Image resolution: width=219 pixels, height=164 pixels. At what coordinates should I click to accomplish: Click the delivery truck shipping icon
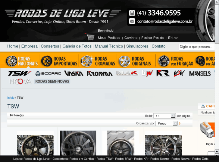[207, 130]
